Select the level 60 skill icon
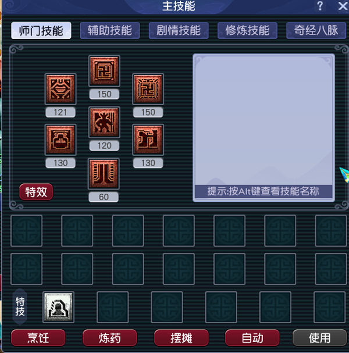Screen dimensions: 349x353 pos(104,173)
